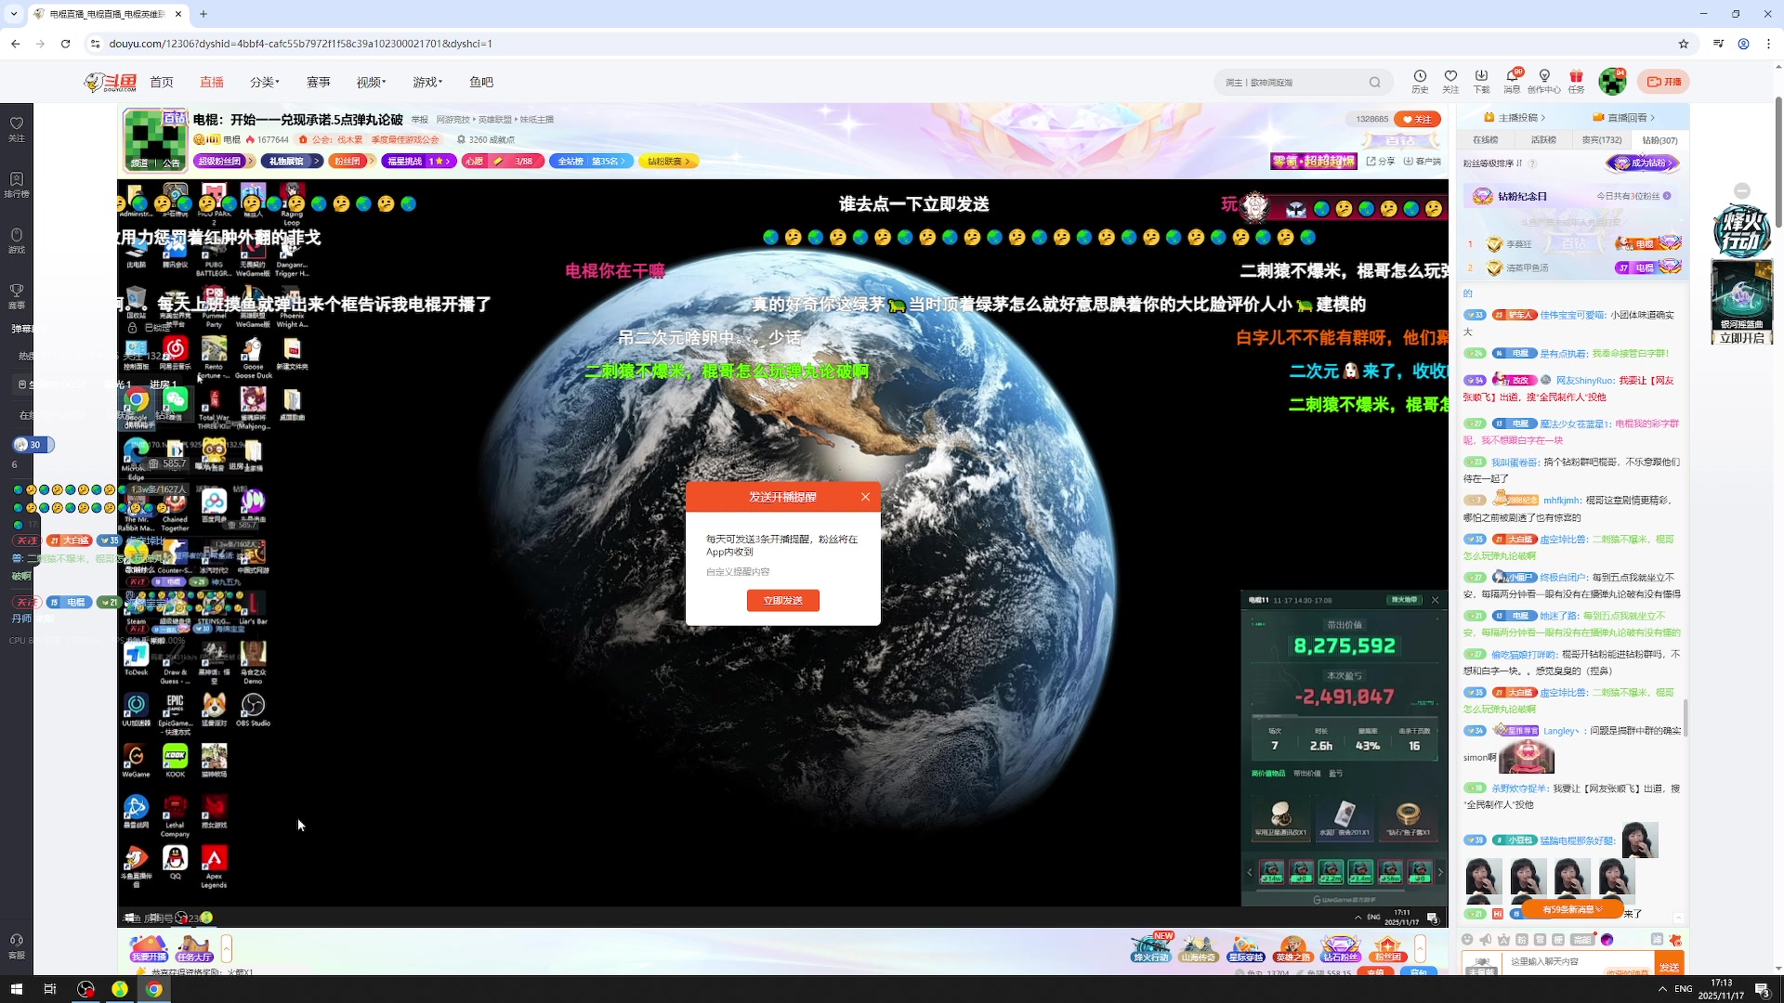Close the 发送开播提醒 dialog
The width and height of the screenshot is (1784, 1003).
pyautogui.click(x=865, y=497)
